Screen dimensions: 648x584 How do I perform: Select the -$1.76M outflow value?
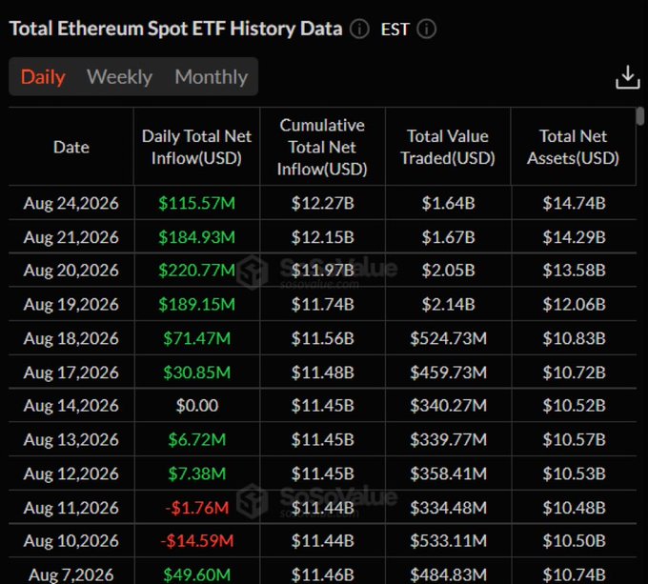[x=196, y=508]
